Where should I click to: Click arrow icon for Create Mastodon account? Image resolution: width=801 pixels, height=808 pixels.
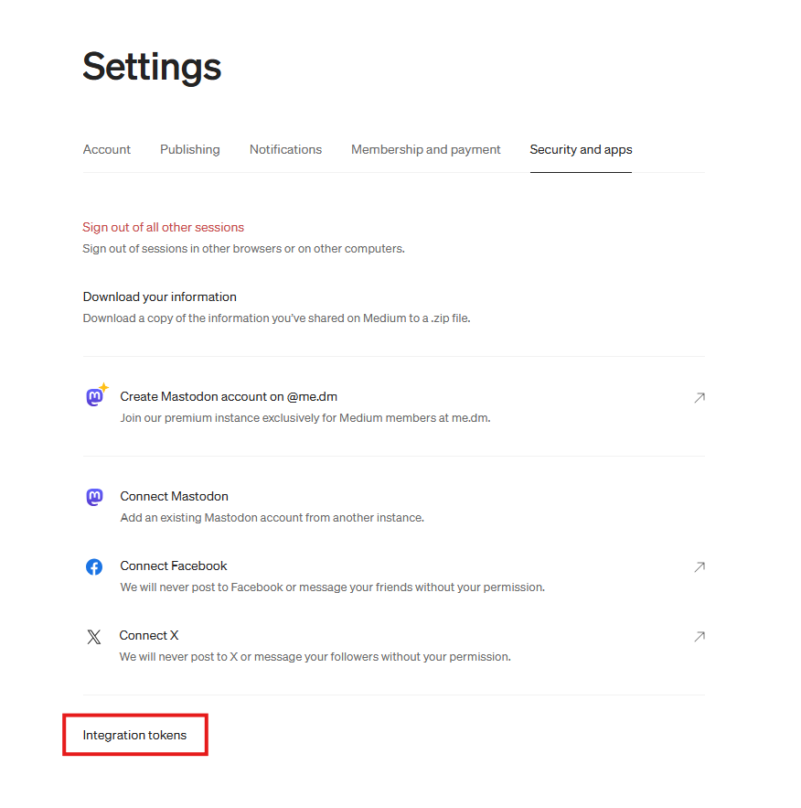click(x=699, y=397)
